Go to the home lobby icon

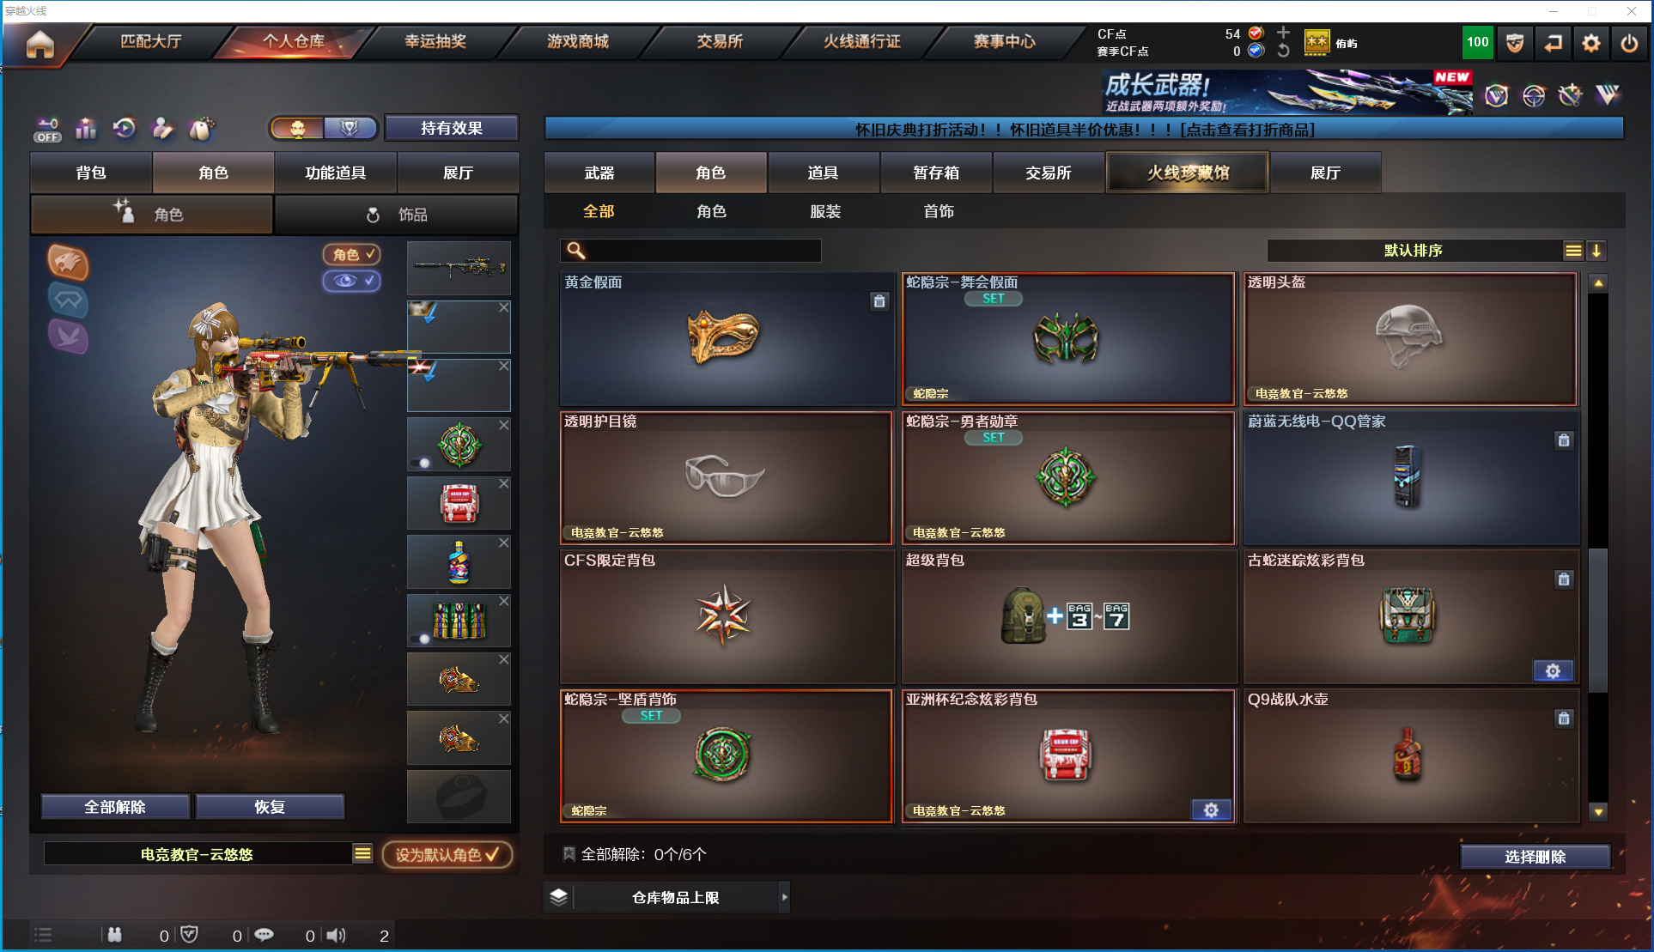[x=40, y=43]
